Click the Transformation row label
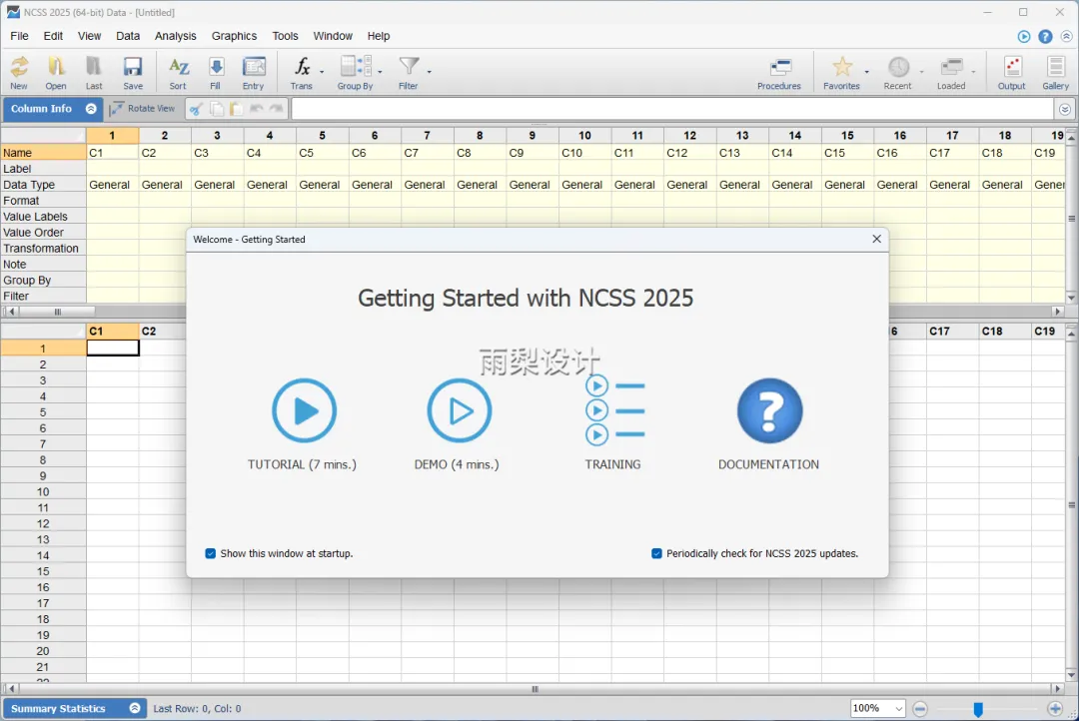This screenshot has width=1079, height=721. [43, 249]
